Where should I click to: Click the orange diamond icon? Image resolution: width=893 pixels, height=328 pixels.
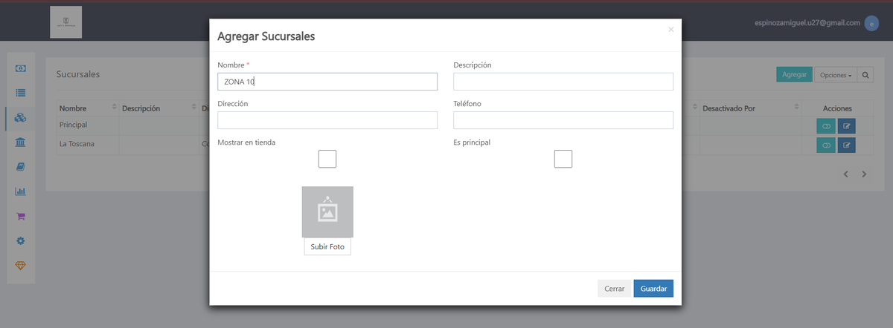point(21,266)
